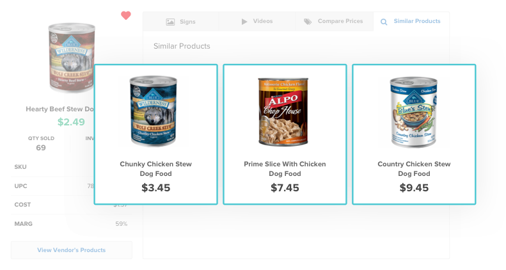Click View Vendor's Products button
506x270 pixels.
(72, 250)
